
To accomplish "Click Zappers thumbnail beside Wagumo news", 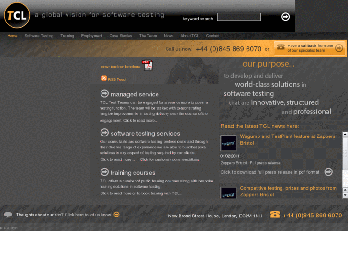I will coord(228,143).
